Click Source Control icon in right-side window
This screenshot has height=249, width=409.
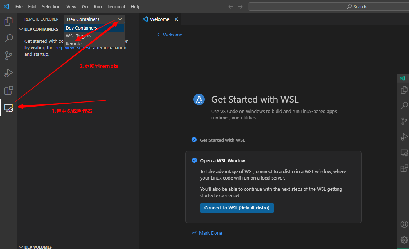(404, 121)
